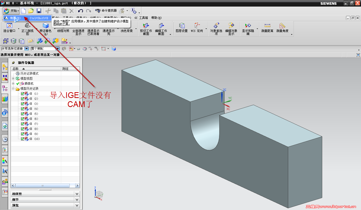Uncheck the 体 (8) checkbox

[x=23, y=129]
